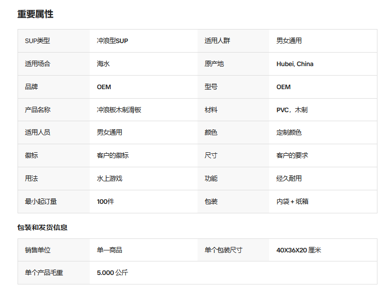
Task: Click the 适用人群 label
Action: tap(218, 41)
